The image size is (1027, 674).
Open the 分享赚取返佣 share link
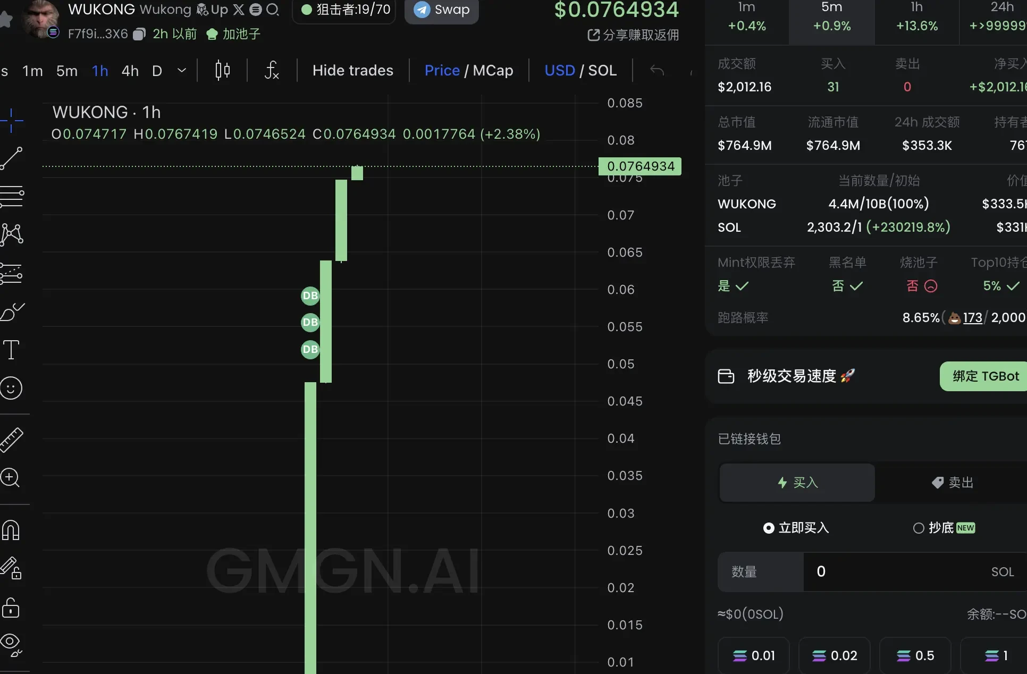(x=632, y=35)
